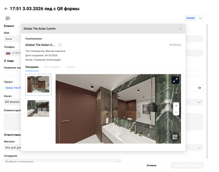Expand the Магазин dropdown chevron
This screenshot has height=172, width=219.
click(199, 147)
